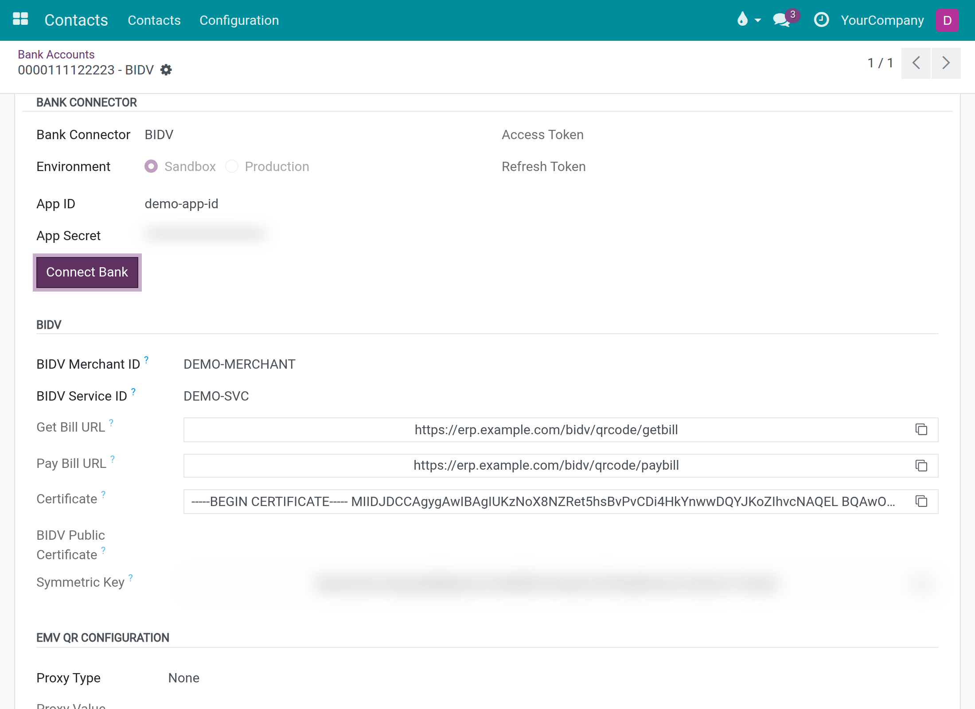Edit the DEMO-MERCHANT value

pyautogui.click(x=239, y=364)
